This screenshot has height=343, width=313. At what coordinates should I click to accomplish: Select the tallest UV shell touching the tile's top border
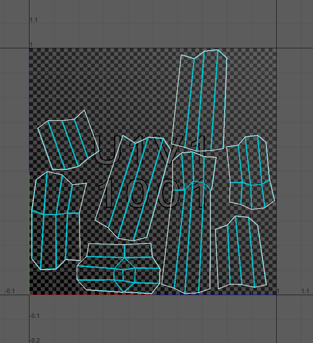pyautogui.click(x=199, y=101)
